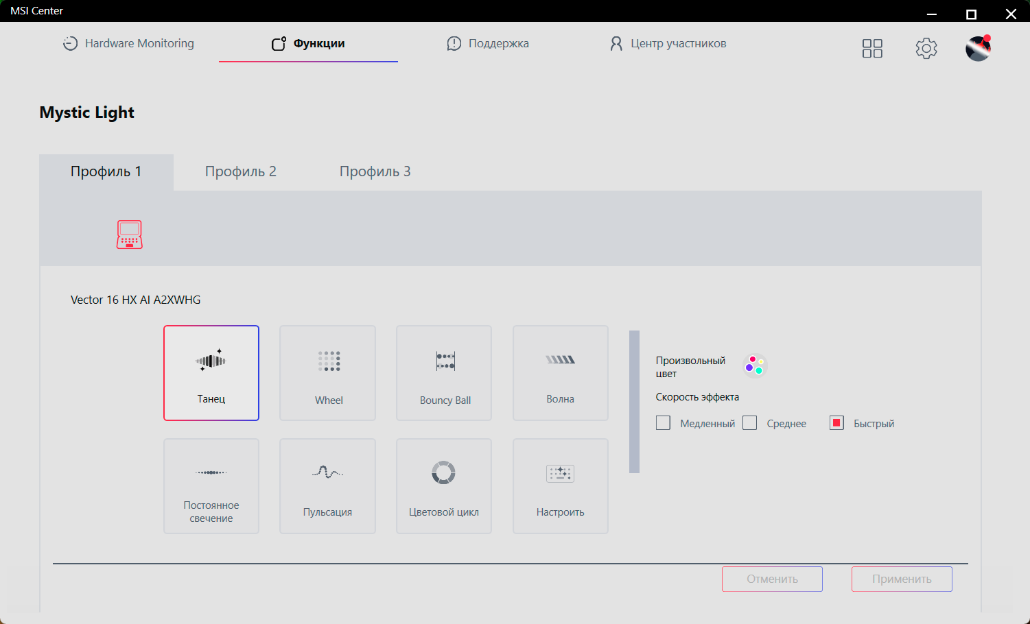Toggle the Быстрый speed checkbox
The height and width of the screenshot is (624, 1030).
point(836,423)
